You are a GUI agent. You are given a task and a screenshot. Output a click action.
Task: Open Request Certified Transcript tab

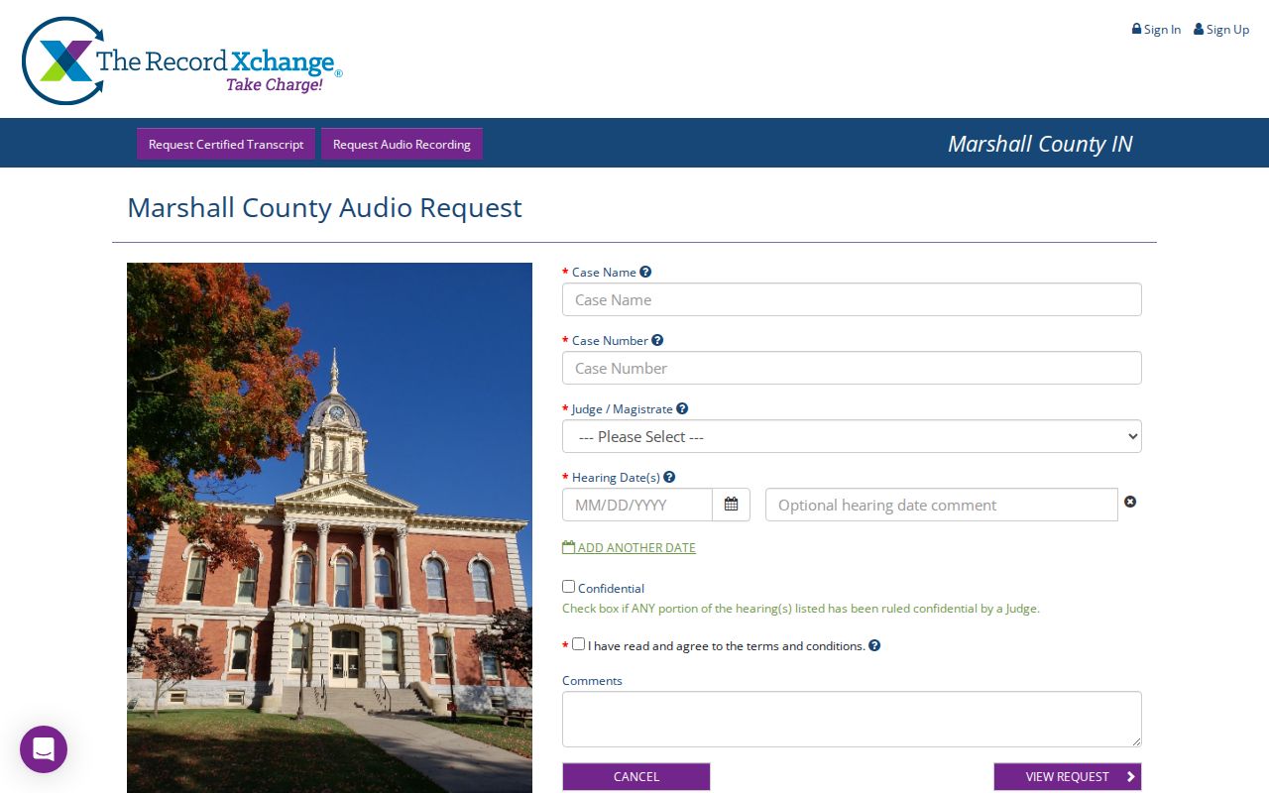pyautogui.click(x=226, y=144)
